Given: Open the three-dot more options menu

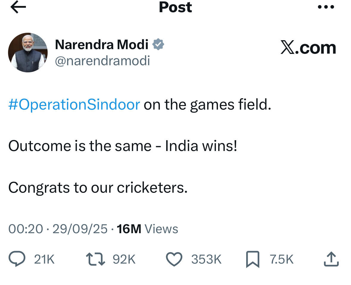Looking at the screenshot, I should point(326,7).
